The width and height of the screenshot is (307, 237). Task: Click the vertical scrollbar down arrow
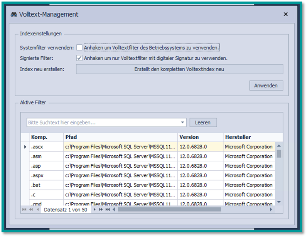click(x=279, y=202)
